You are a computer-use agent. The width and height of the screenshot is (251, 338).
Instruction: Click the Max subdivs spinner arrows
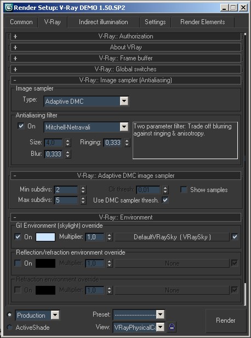[x=83, y=200]
